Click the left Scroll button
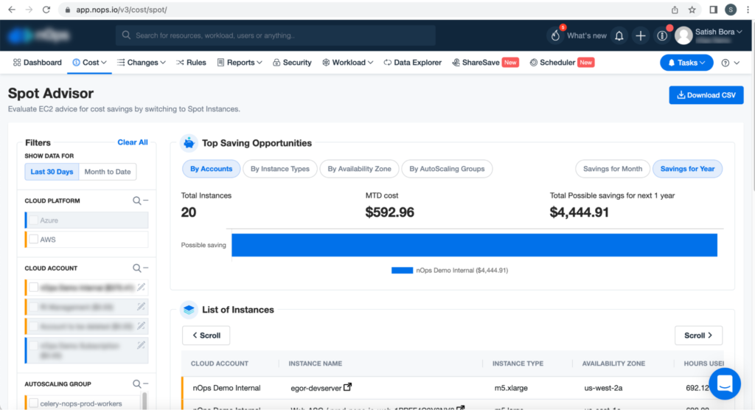The height and width of the screenshot is (410, 755). click(206, 336)
